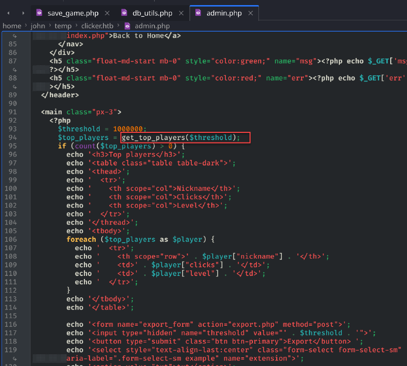
Task: Switch to the save_game.php tab
Action: click(73, 13)
